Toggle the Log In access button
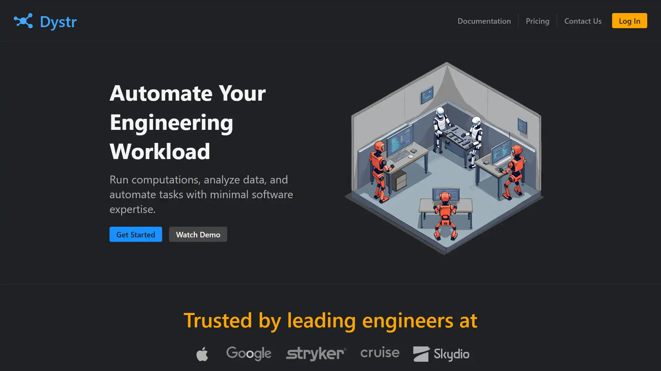Image resolution: width=661 pixels, height=371 pixels. (629, 21)
